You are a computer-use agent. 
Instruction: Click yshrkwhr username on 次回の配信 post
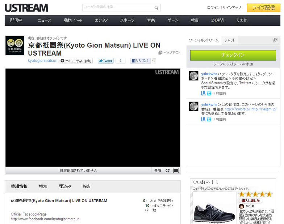209,104
